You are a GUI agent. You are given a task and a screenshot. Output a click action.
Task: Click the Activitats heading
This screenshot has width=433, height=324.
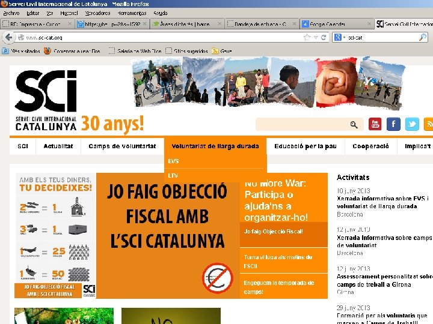(353, 178)
